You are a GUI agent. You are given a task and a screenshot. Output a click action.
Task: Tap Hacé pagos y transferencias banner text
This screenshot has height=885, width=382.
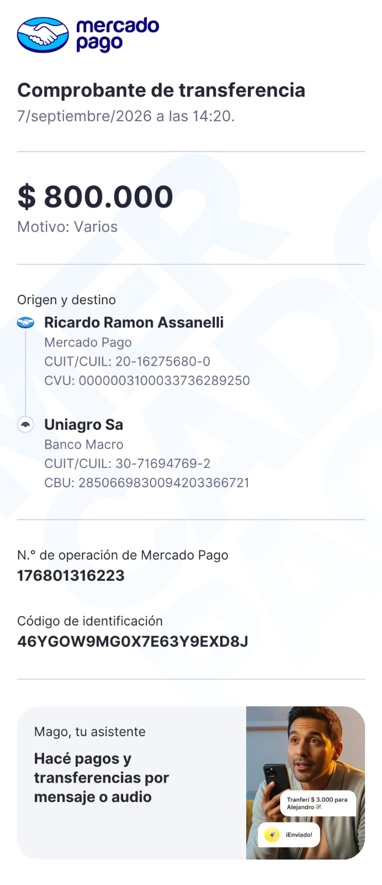pyautogui.click(x=102, y=778)
